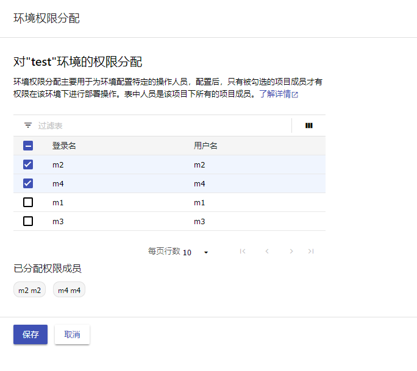The width and height of the screenshot is (417, 371).
Task: Uncheck the m2 row checkbox
Action: click(28, 164)
